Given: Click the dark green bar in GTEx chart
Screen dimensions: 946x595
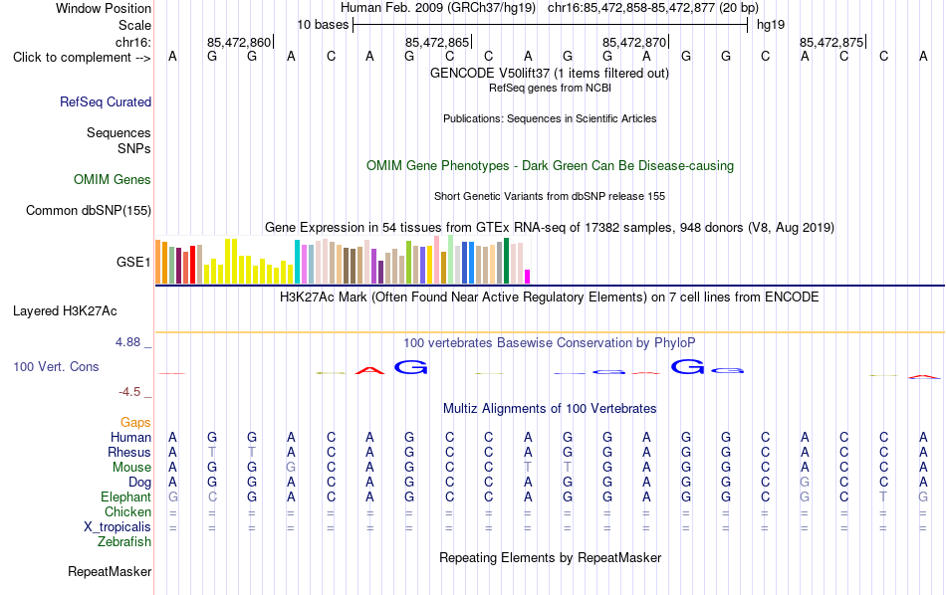Looking at the screenshot, I should pyautogui.click(x=506, y=261).
